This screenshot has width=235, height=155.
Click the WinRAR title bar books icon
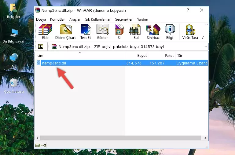tap(37, 10)
